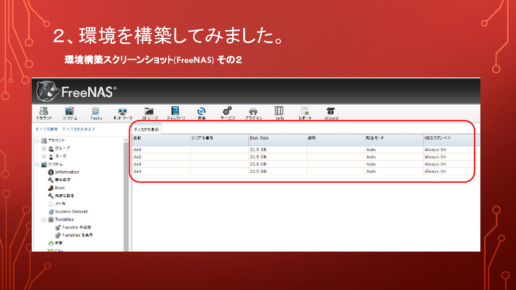Open 更新 in the tree

[58, 243]
